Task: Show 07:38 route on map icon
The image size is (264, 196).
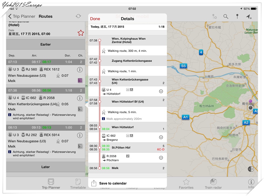Action: 80,109
